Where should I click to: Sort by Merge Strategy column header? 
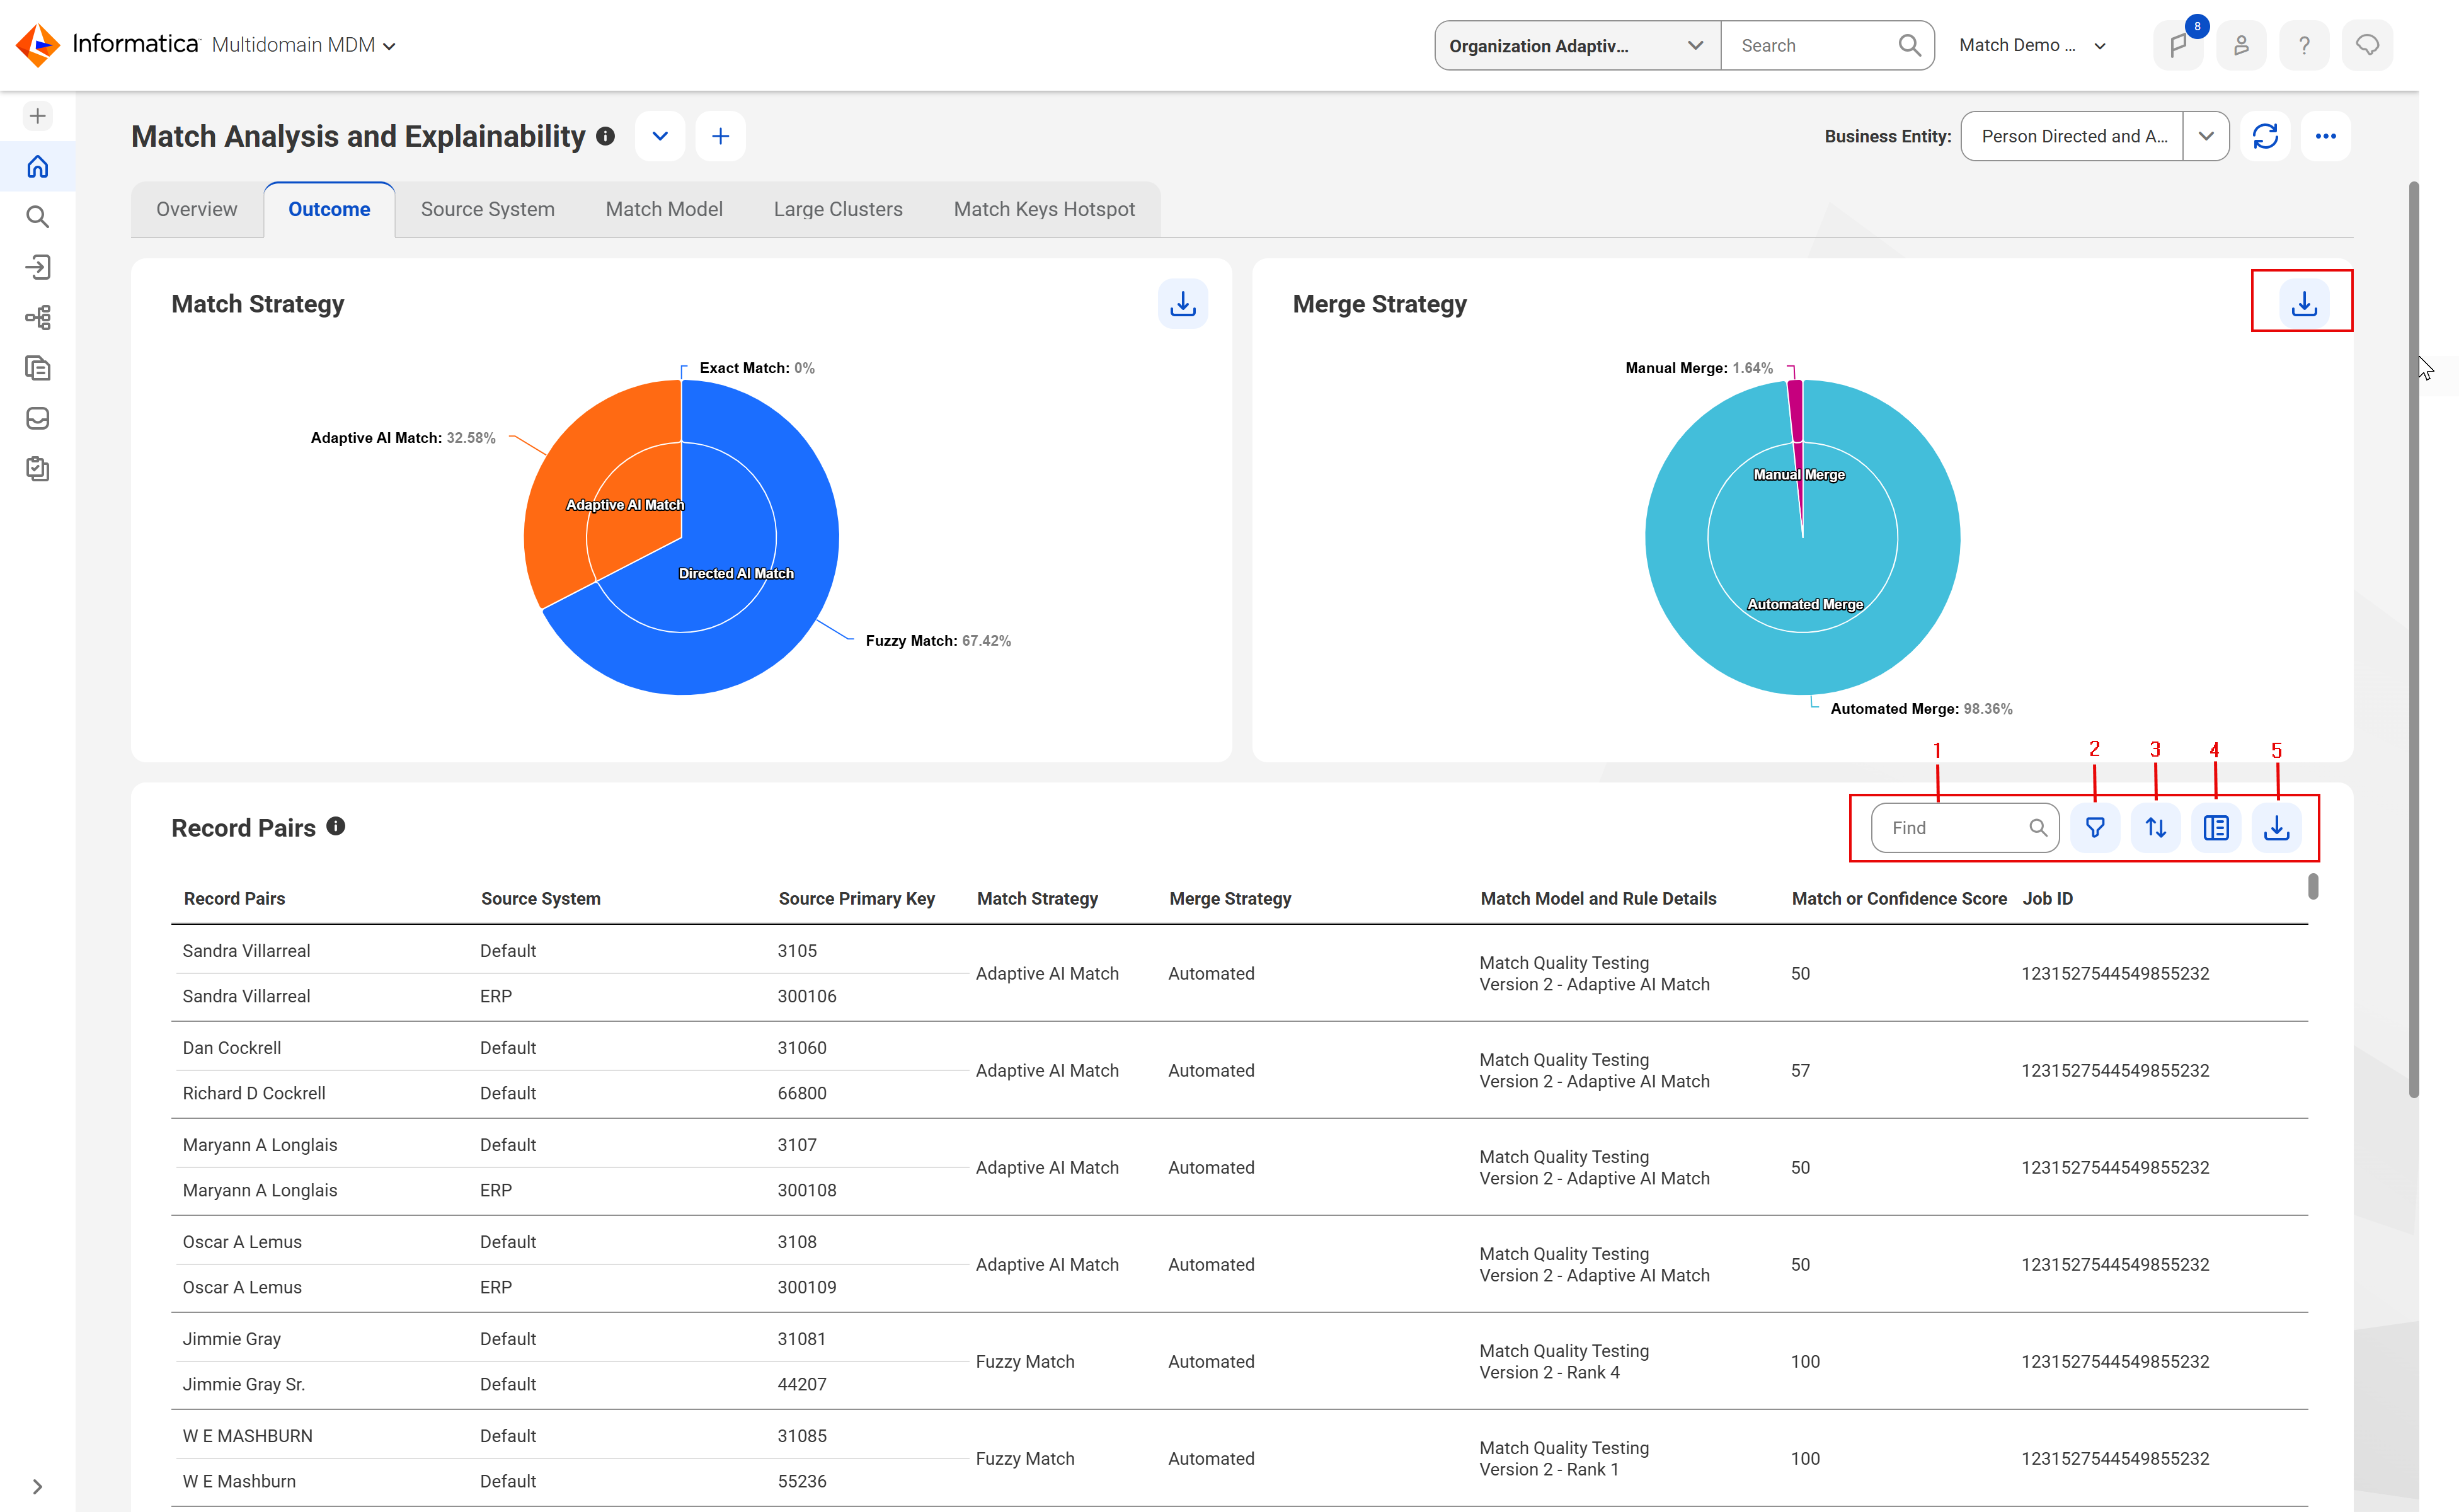[1230, 898]
